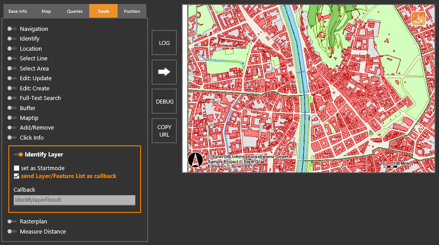Viewport: 439px width, 245px height.
Task: Enable the Navigation tool toggle
Action: pyautogui.click(x=12, y=29)
